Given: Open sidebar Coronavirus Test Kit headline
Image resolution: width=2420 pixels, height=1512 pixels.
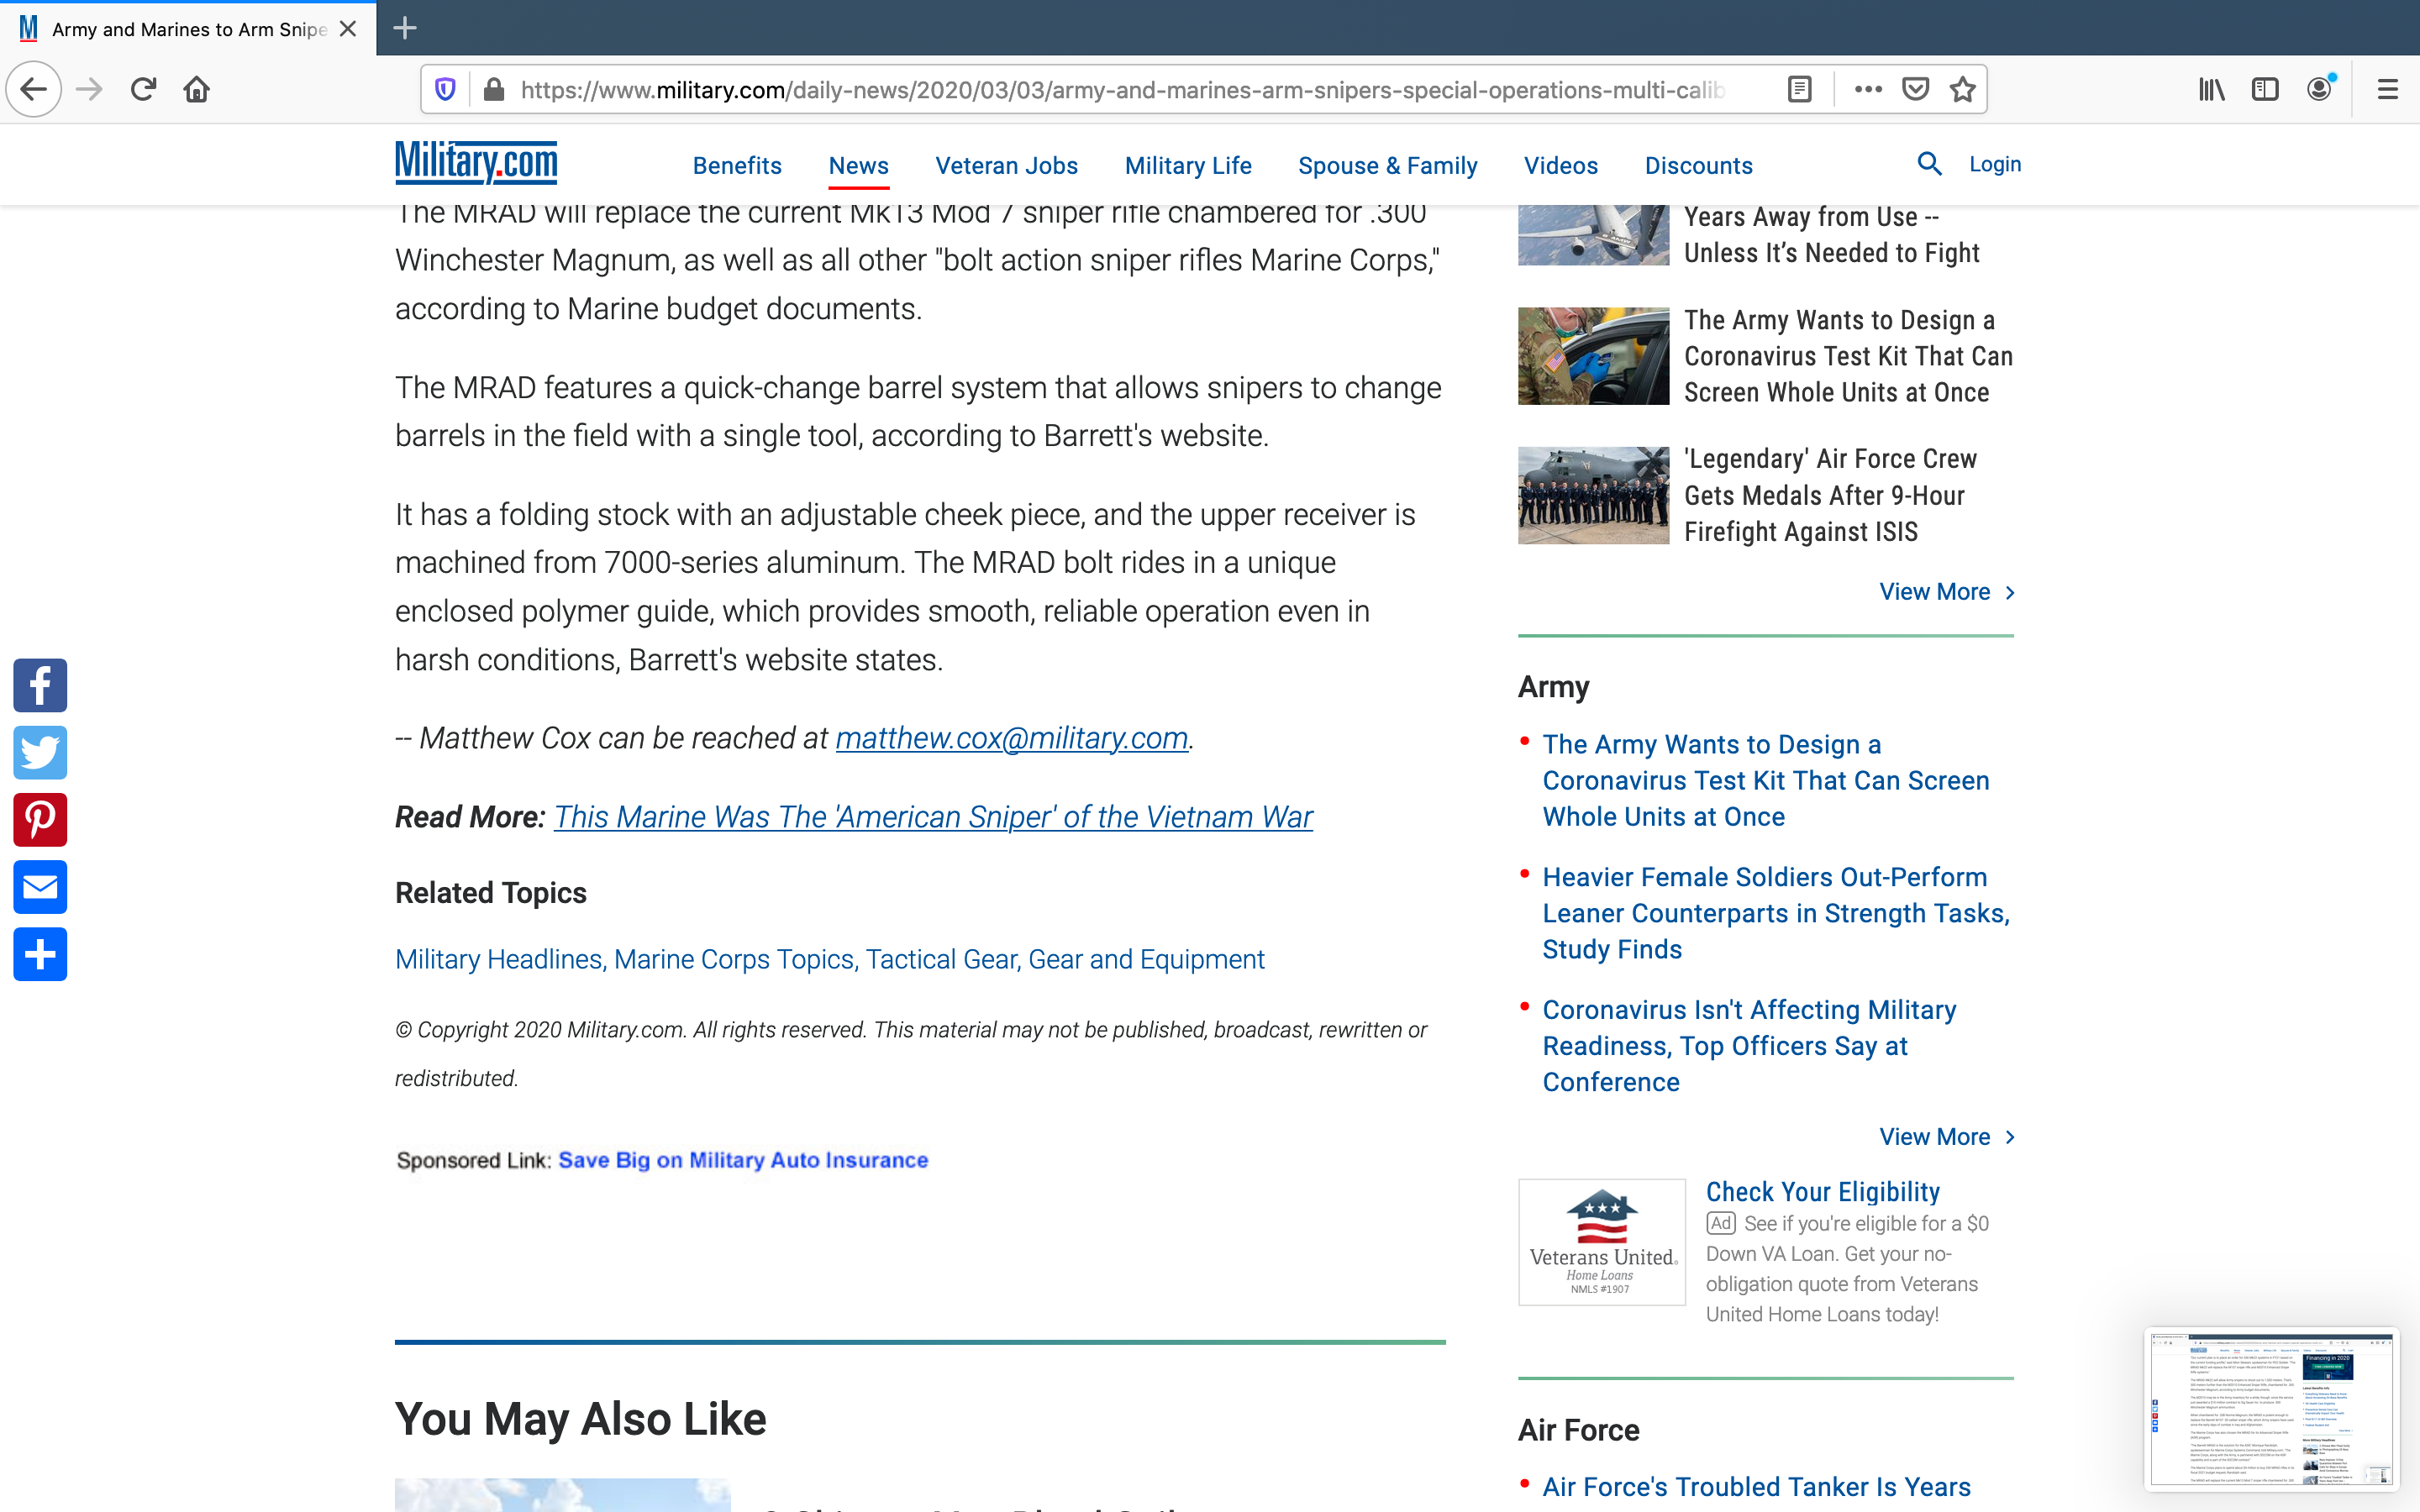Looking at the screenshot, I should point(1848,356).
